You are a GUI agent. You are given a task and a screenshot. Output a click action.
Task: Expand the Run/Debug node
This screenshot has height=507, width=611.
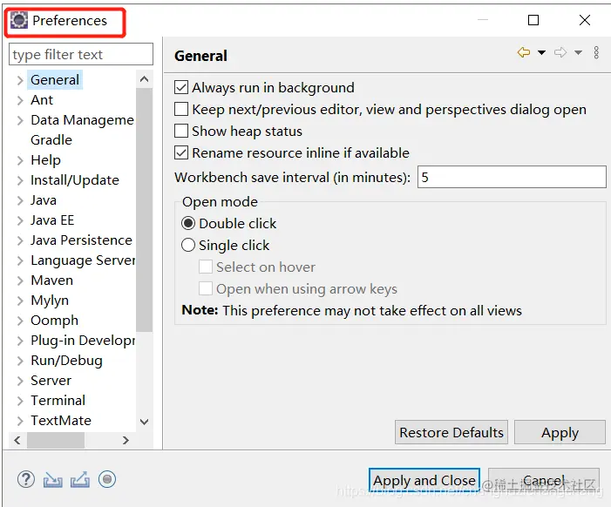(20, 361)
